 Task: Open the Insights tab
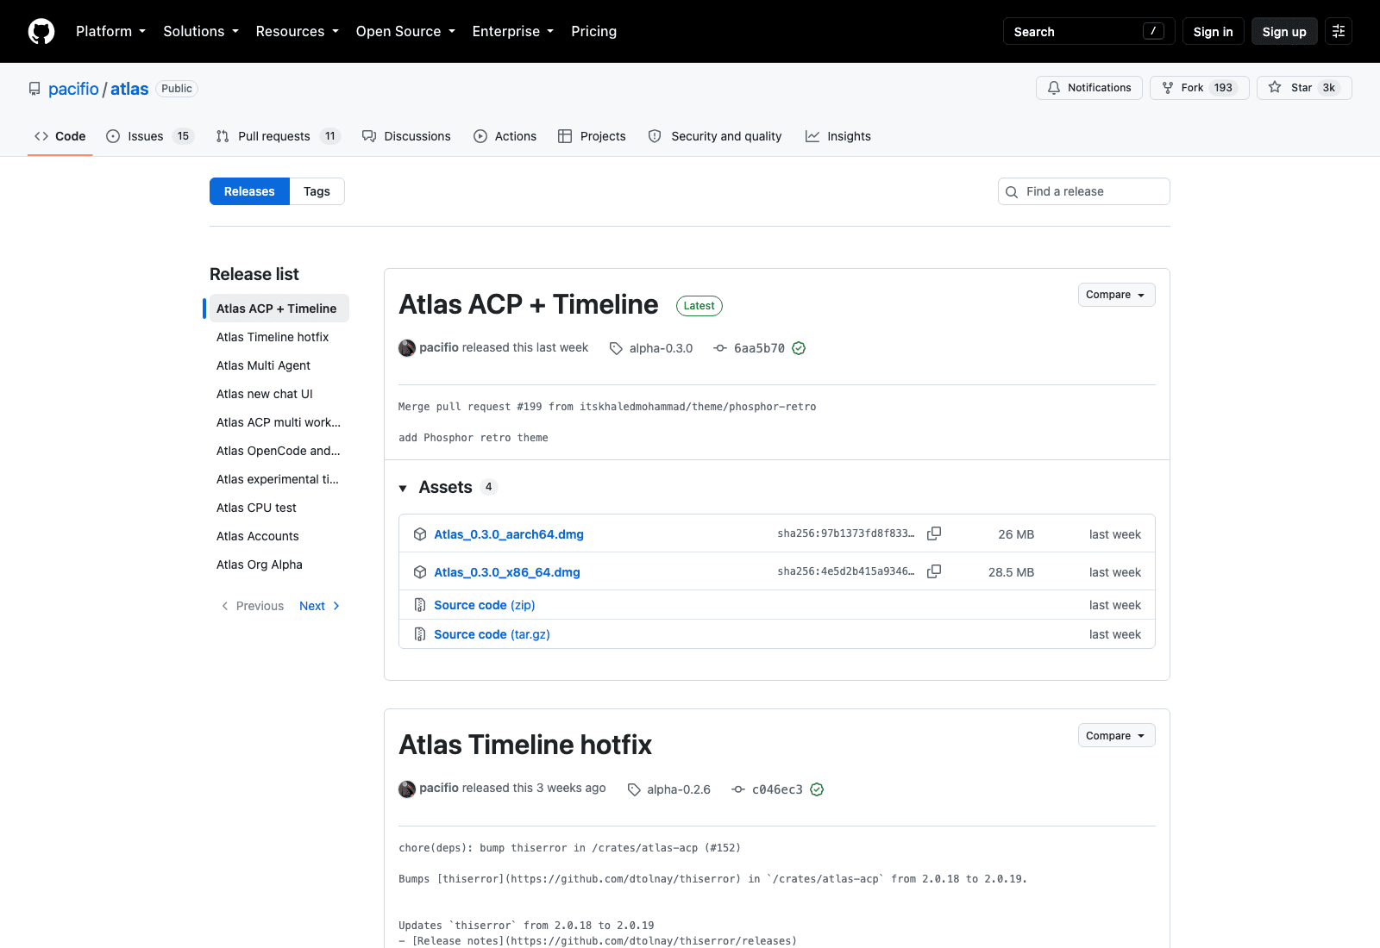838,136
